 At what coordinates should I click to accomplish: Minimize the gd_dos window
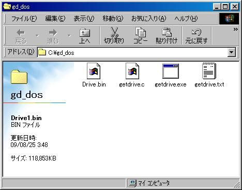(217, 7)
